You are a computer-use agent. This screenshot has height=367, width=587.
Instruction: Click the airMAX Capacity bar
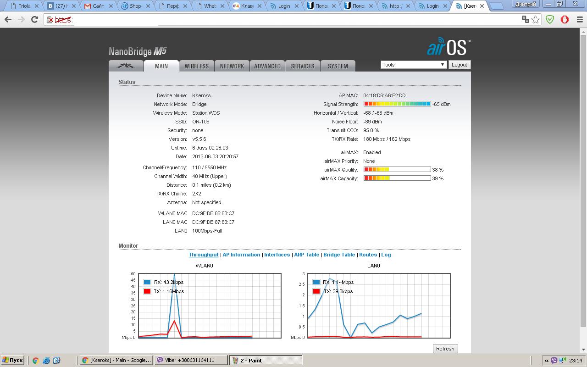(397, 178)
